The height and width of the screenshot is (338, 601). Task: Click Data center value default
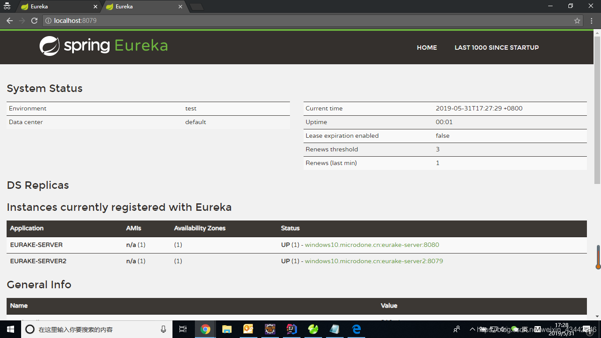(x=196, y=122)
